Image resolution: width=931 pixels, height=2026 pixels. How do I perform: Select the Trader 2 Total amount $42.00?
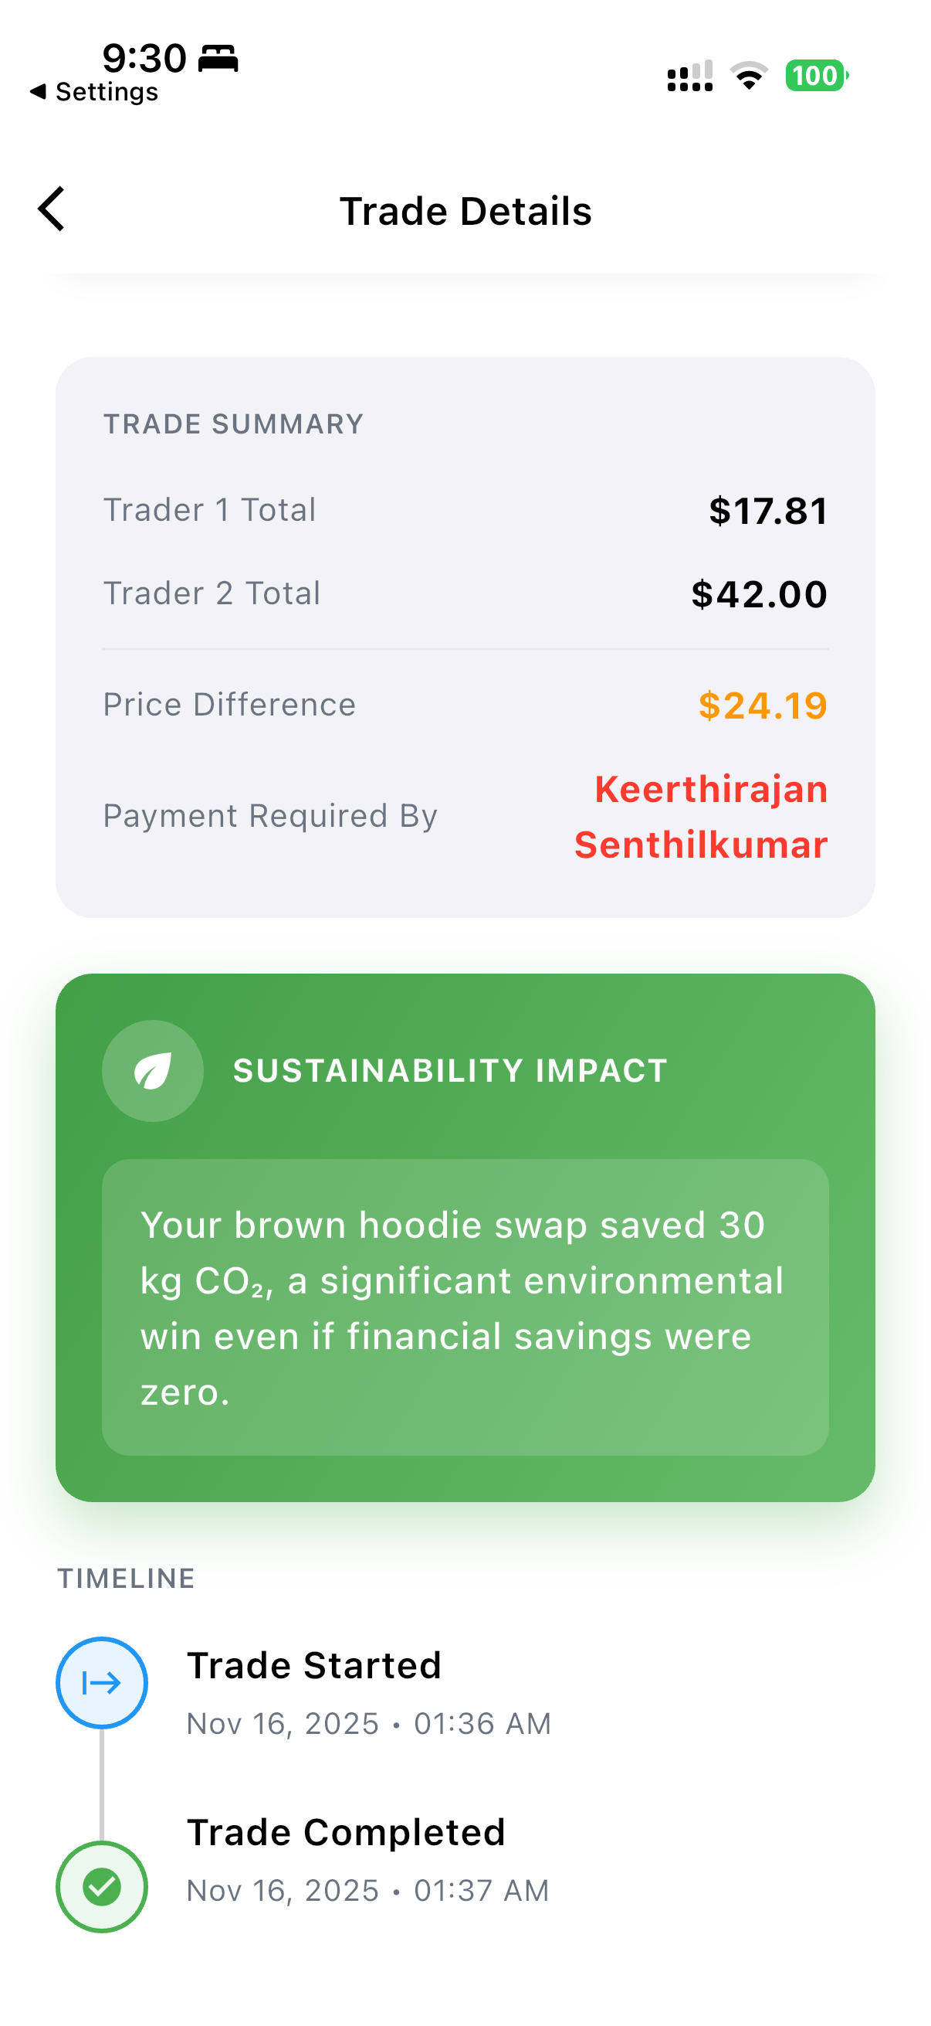[759, 593]
